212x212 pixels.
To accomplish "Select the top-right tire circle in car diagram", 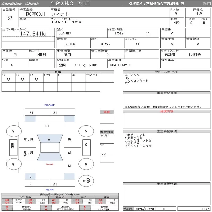I will (86, 131).
